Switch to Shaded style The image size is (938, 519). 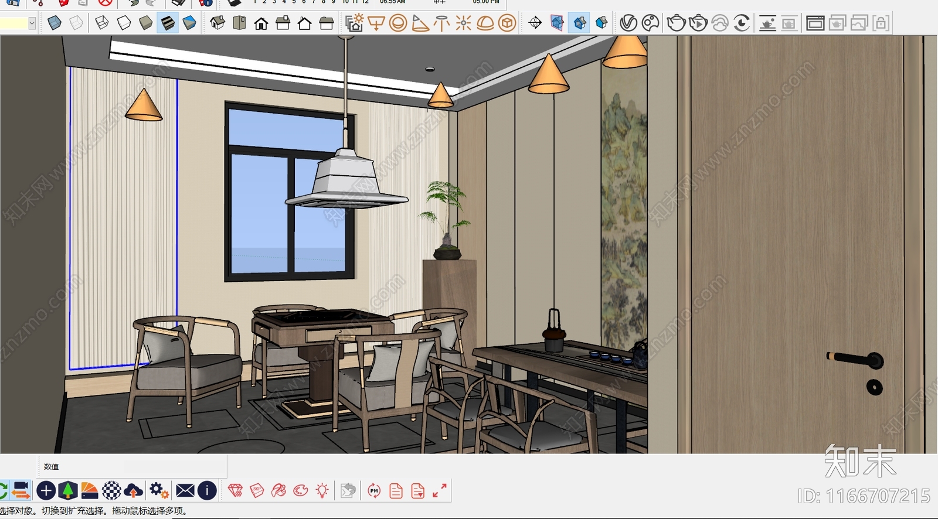[x=145, y=23]
